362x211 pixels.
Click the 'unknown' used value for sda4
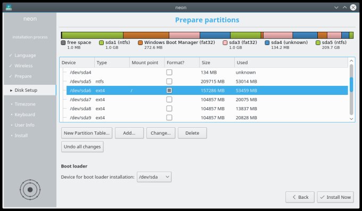[x=245, y=73]
